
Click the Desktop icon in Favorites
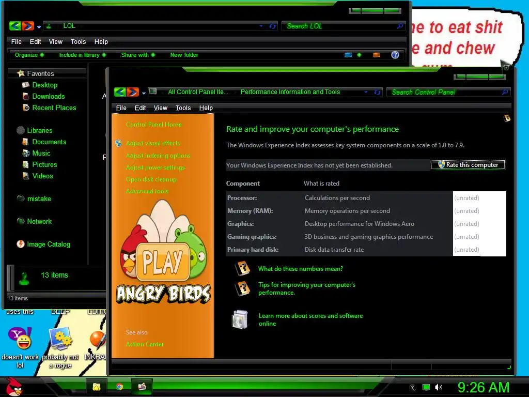[x=26, y=85]
